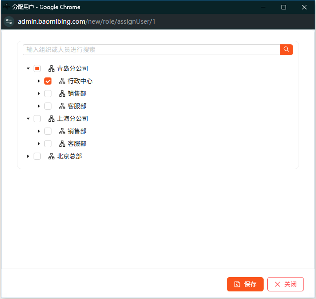Image resolution: width=316 pixels, height=299 pixels.
Task: Toggle the 青岛分公司 partially selected checkbox
Action: pos(37,68)
